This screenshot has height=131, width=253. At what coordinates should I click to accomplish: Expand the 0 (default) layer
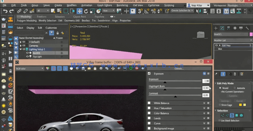[21, 42]
